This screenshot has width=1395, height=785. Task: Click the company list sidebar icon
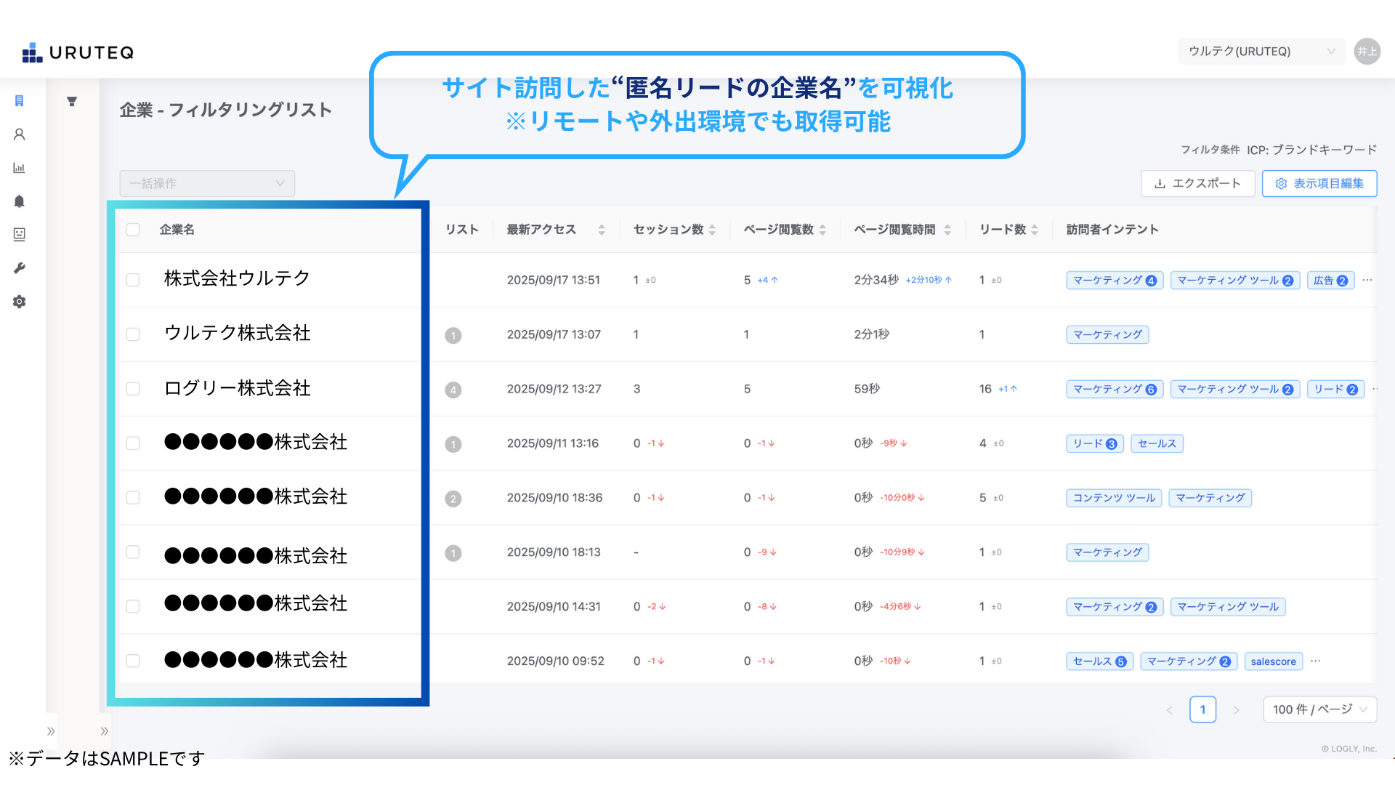20,101
